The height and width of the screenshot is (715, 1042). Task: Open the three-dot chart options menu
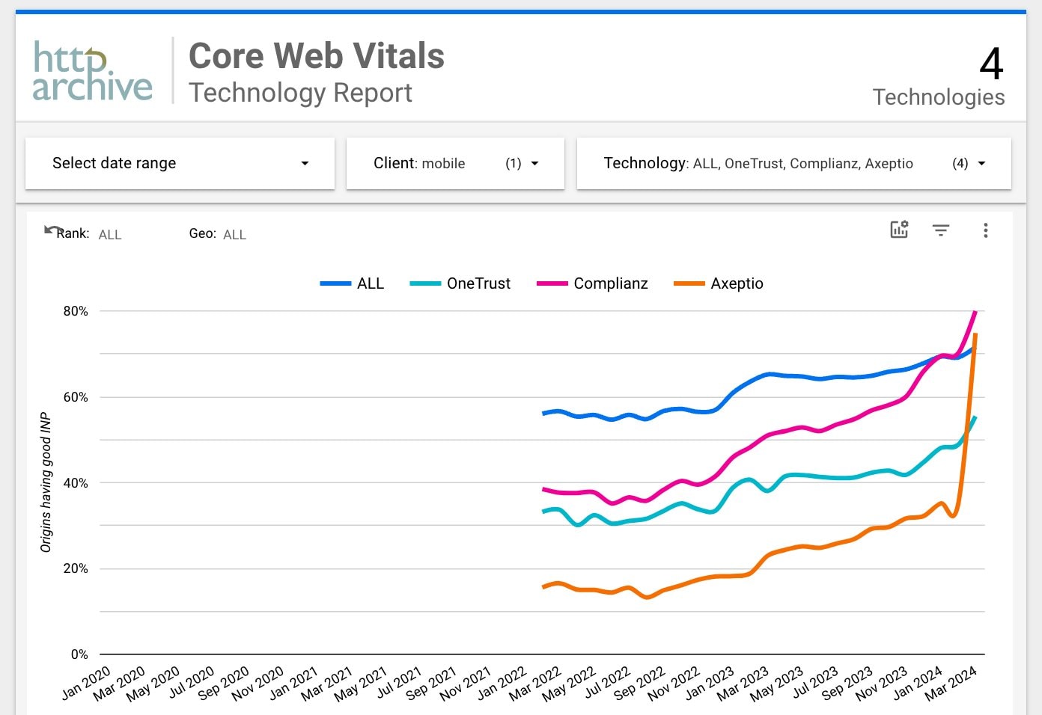pos(985,230)
